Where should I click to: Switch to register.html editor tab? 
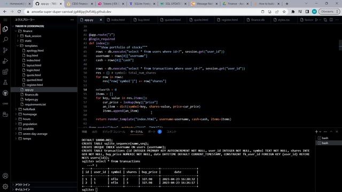[229, 20]
